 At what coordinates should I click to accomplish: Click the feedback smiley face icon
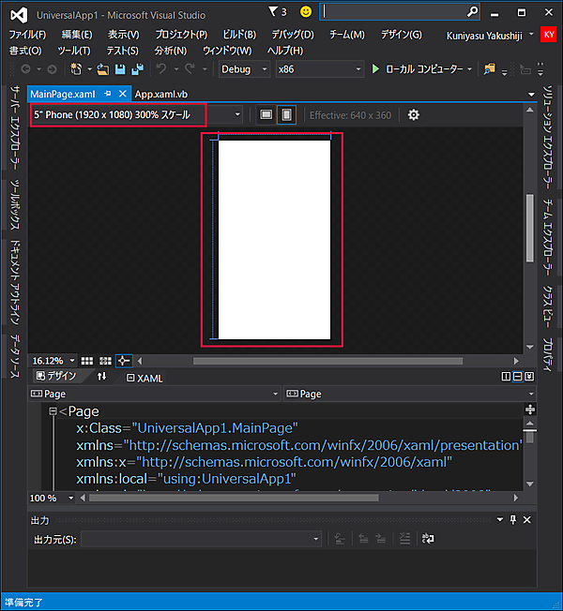tap(306, 12)
